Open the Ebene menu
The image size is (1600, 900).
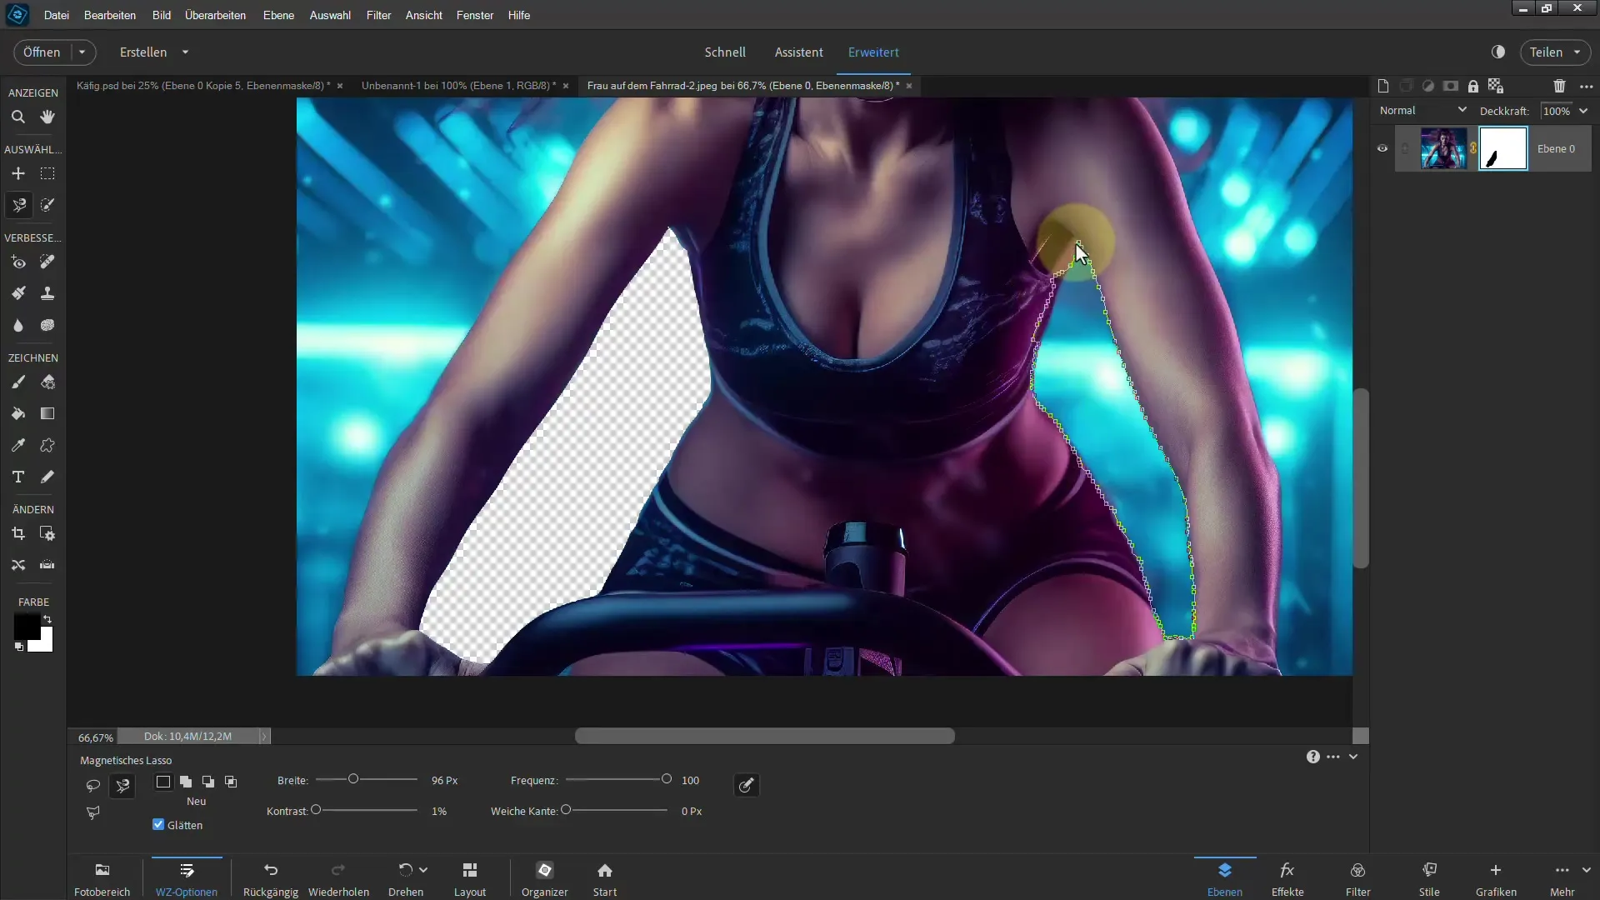[x=278, y=15]
